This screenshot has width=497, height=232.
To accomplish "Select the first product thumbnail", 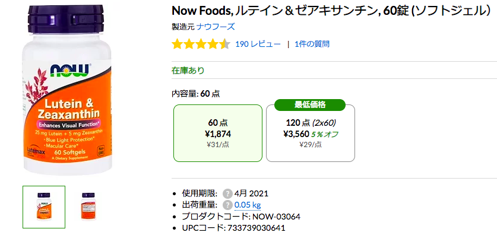I will pos(44,207).
